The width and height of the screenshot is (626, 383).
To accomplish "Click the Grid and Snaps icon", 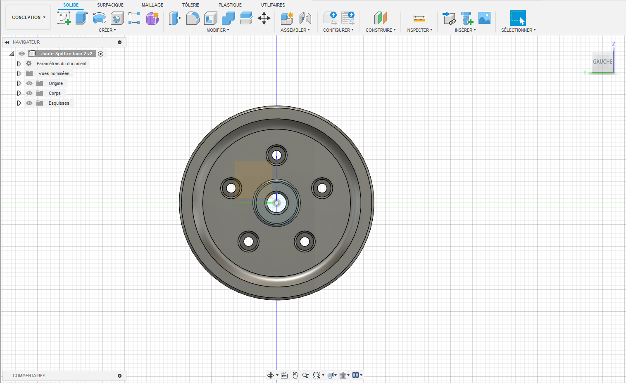I will pos(343,375).
